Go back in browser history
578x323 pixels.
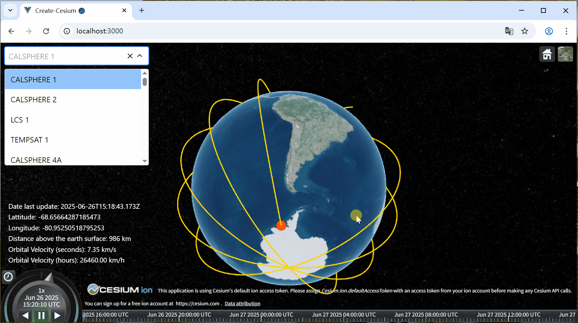click(x=11, y=31)
